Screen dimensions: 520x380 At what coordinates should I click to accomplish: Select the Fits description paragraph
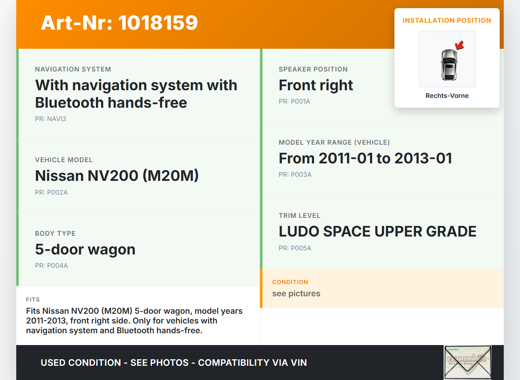pos(134,321)
